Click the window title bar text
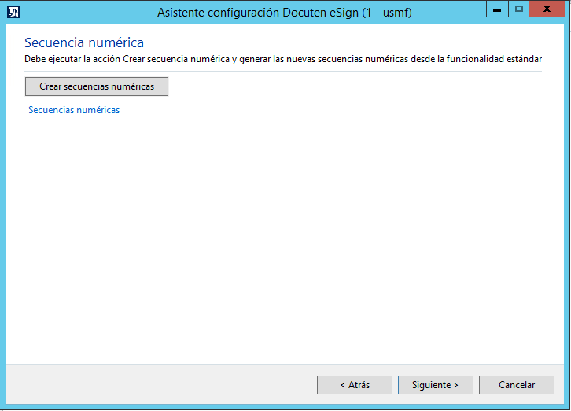571x411 pixels. pyautogui.click(x=285, y=13)
